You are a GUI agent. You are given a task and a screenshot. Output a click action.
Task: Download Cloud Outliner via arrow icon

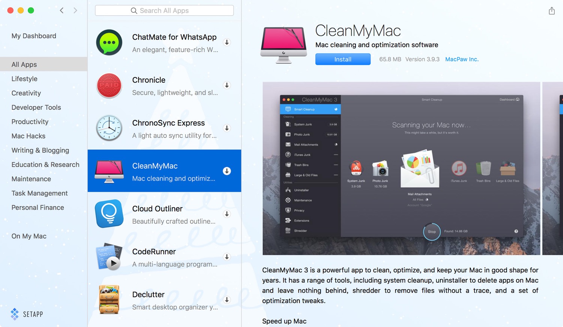coord(227,214)
